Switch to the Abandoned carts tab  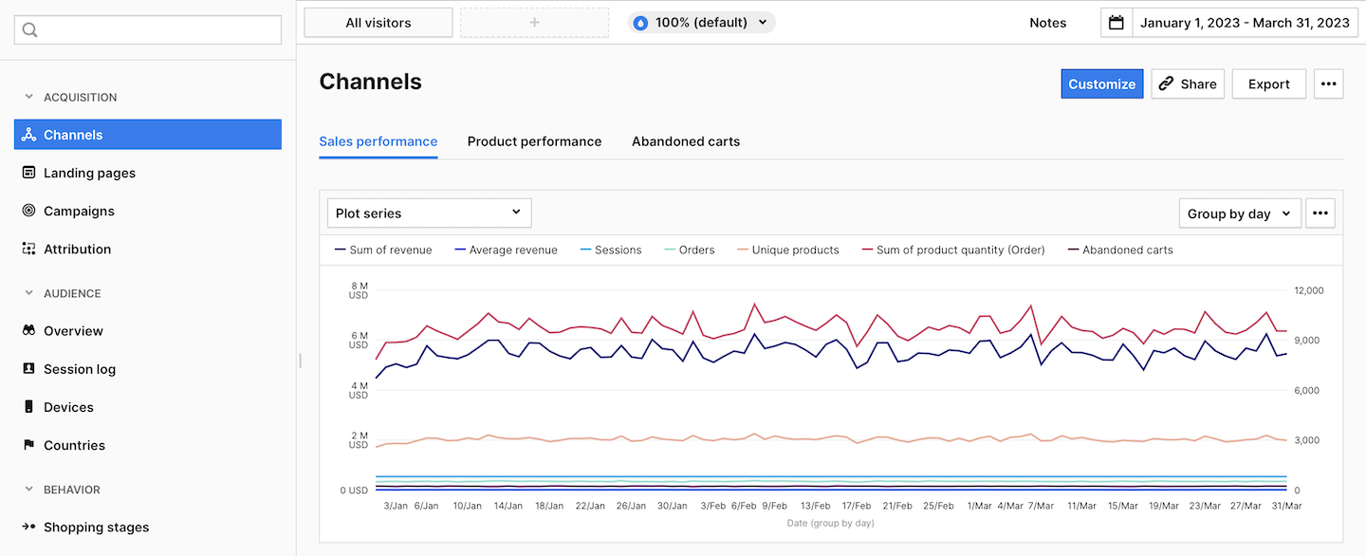pos(686,141)
